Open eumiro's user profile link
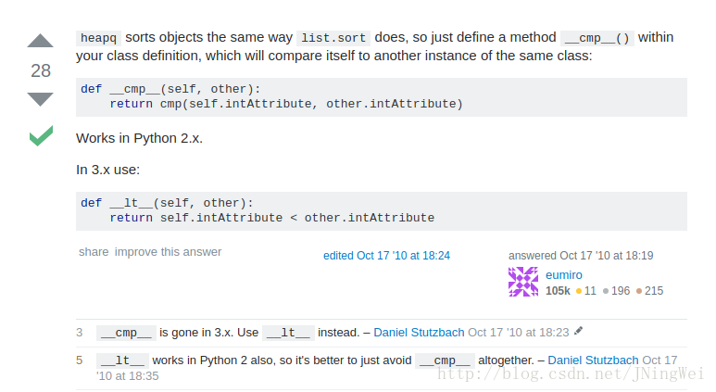Viewport: 716px width, 392px height. tap(563, 275)
